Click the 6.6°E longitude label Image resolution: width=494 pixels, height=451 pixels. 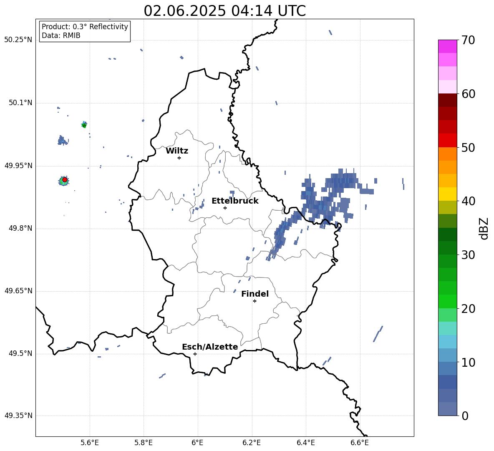pyautogui.click(x=360, y=443)
